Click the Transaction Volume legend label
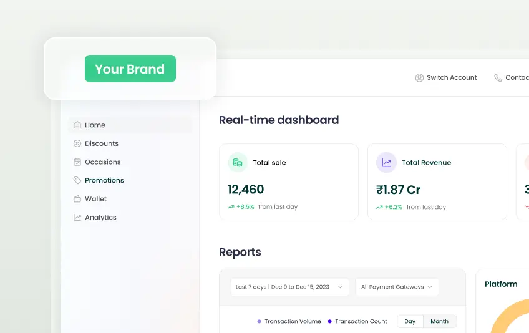The image size is (529, 333). (x=293, y=321)
